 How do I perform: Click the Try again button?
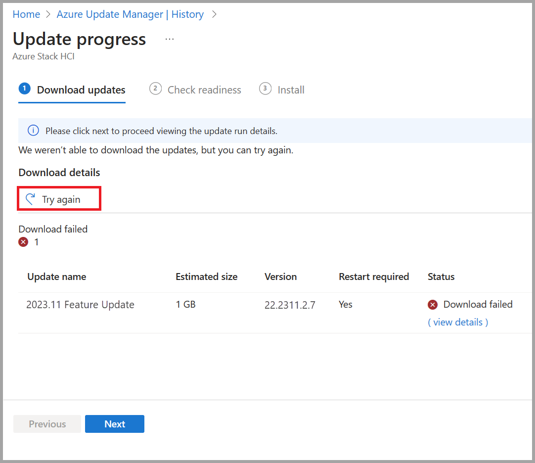pyautogui.click(x=59, y=199)
